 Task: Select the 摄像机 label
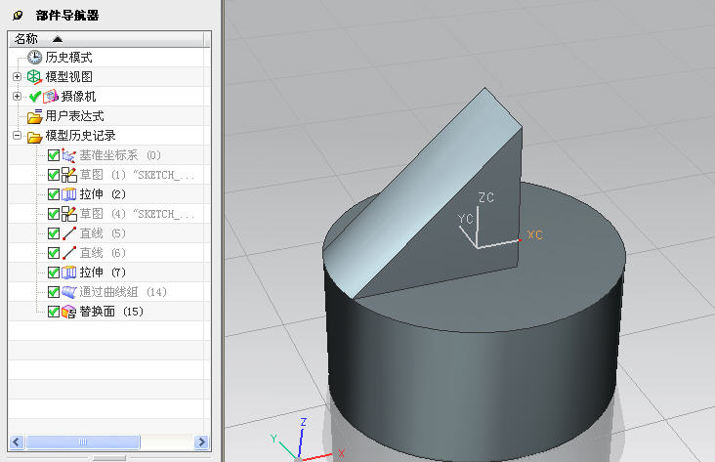[78, 97]
